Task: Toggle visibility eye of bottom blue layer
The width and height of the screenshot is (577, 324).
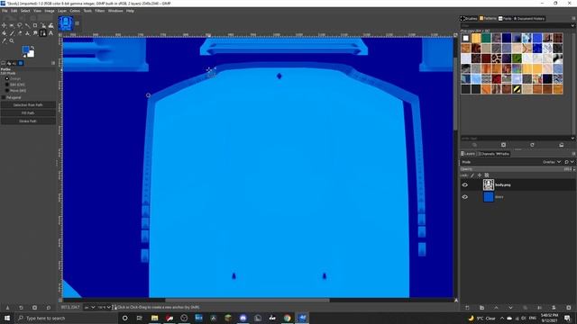Action: tap(465, 197)
